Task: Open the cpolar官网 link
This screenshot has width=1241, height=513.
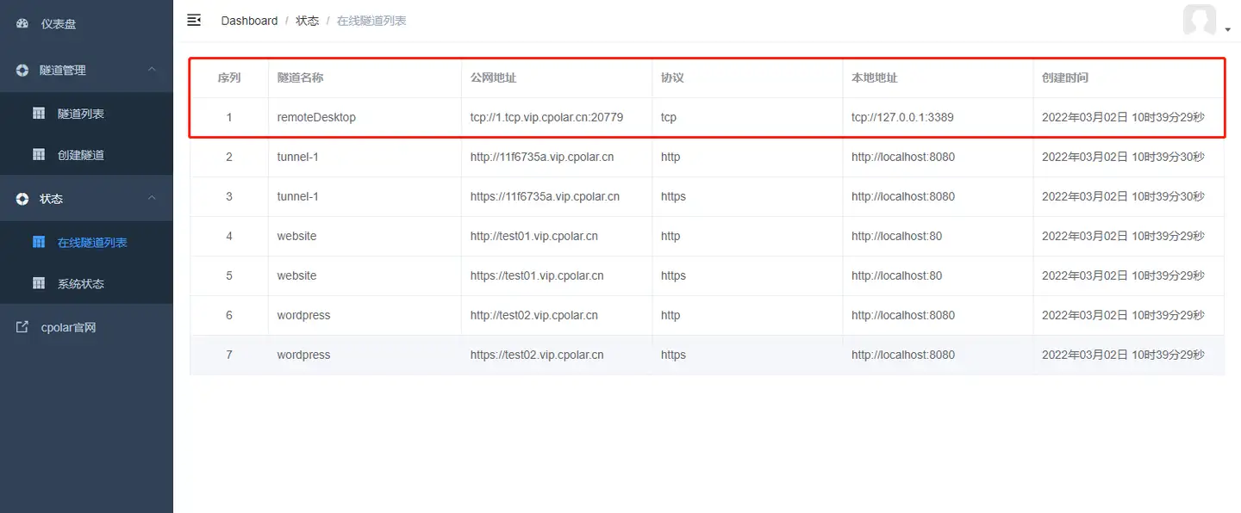Action: [68, 327]
